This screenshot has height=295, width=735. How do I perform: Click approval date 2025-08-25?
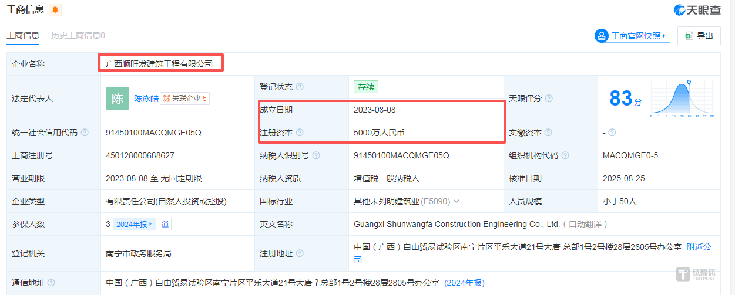click(x=625, y=178)
